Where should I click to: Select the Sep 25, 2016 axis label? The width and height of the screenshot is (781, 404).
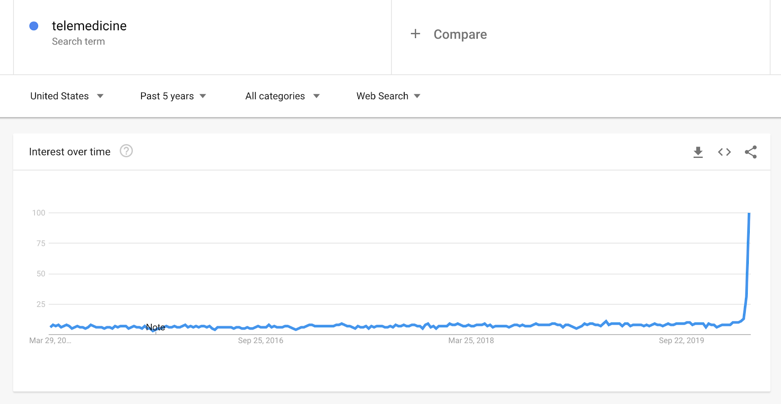click(x=261, y=340)
